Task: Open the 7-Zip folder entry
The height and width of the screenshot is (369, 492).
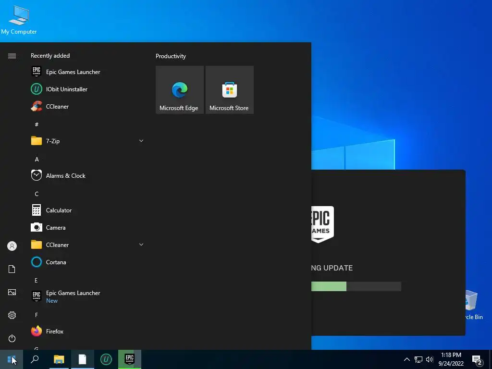Action: point(87,141)
